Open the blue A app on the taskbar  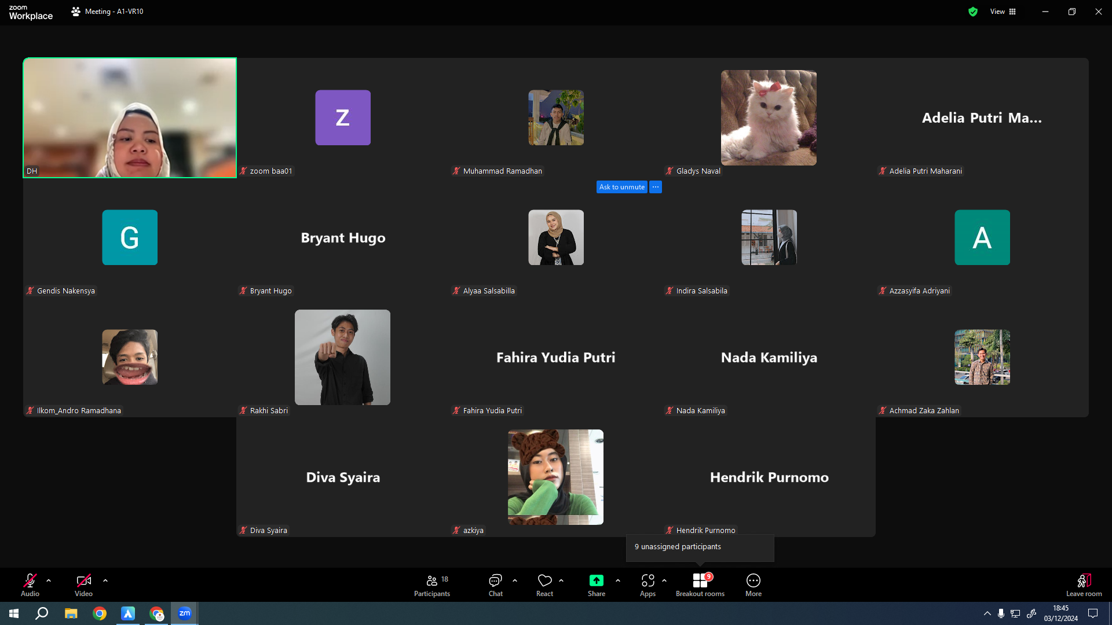[x=128, y=613]
